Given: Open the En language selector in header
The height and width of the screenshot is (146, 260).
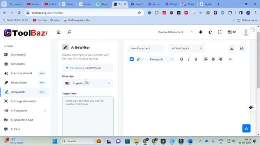Looking at the screenshot, I should pos(232,32).
